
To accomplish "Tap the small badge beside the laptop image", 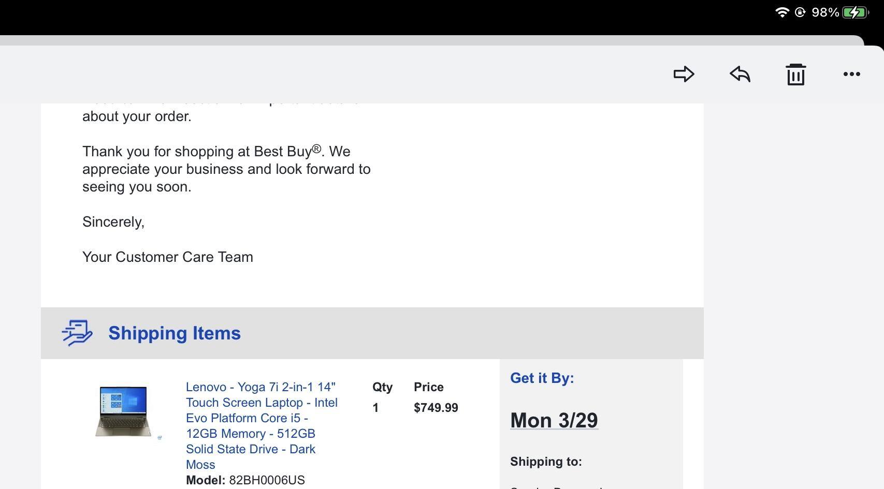I will click(x=160, y=438).
